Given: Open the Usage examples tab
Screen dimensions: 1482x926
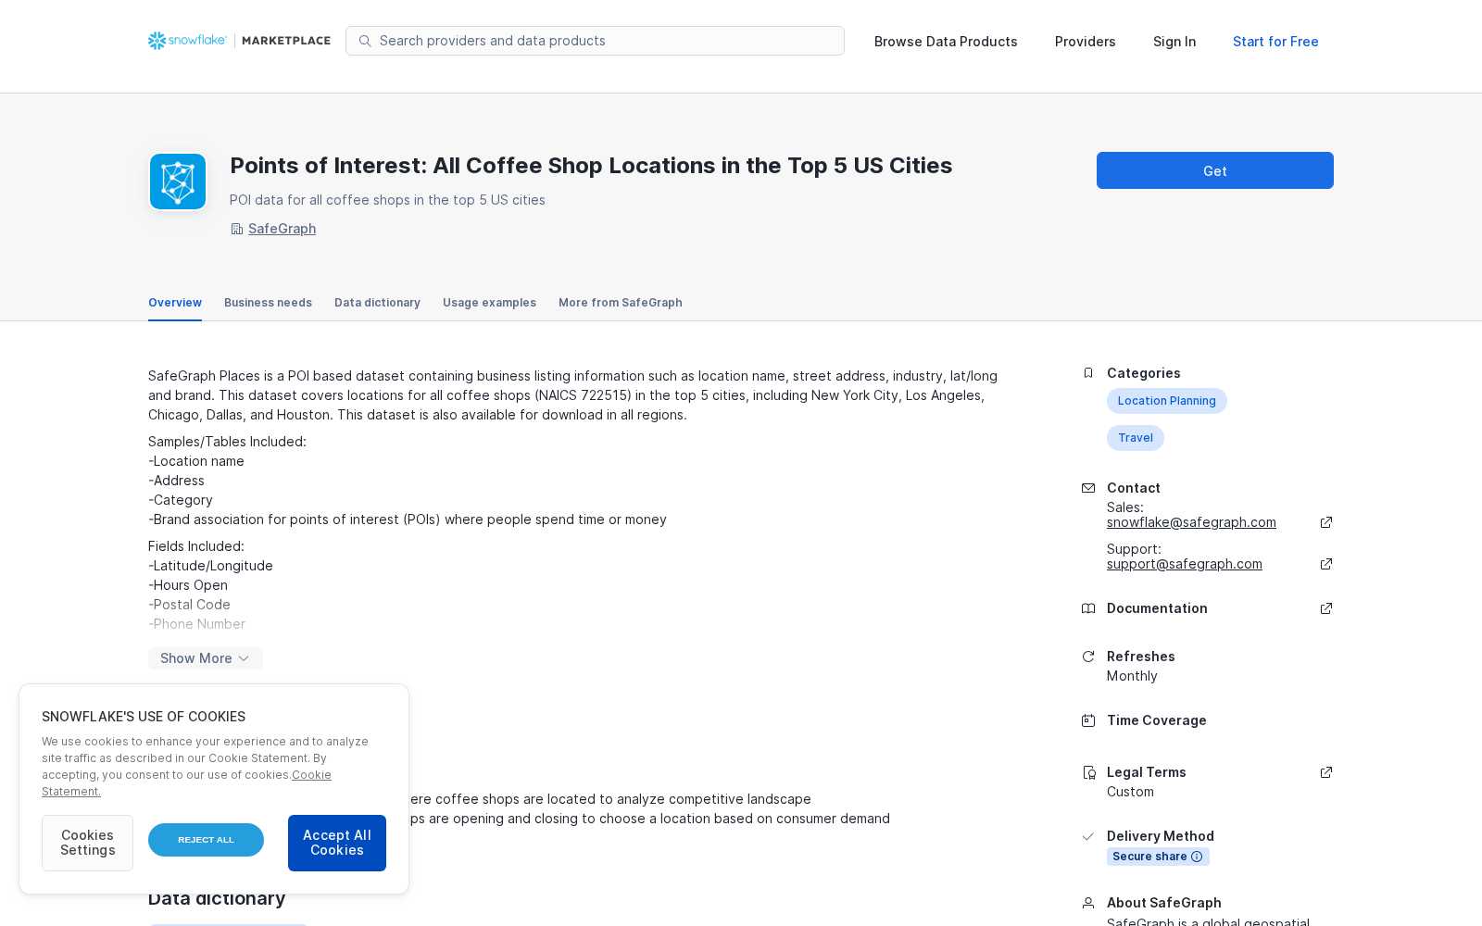Looking at the screenshot, I should pos(489,303).
